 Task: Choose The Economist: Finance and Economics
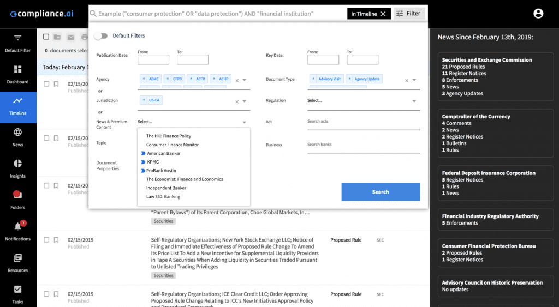coord(185,179)
